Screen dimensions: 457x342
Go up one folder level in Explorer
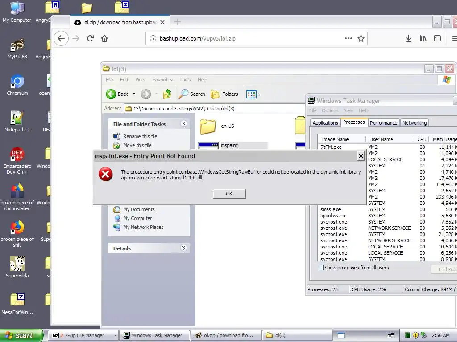(167, 94)
